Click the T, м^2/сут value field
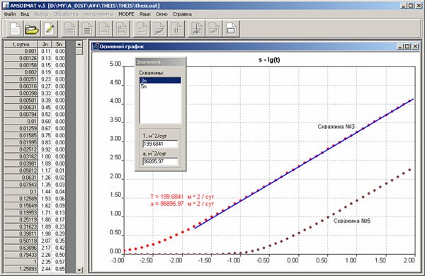Image resolution: width=425 pixels, height=276 pixels. 160,144
